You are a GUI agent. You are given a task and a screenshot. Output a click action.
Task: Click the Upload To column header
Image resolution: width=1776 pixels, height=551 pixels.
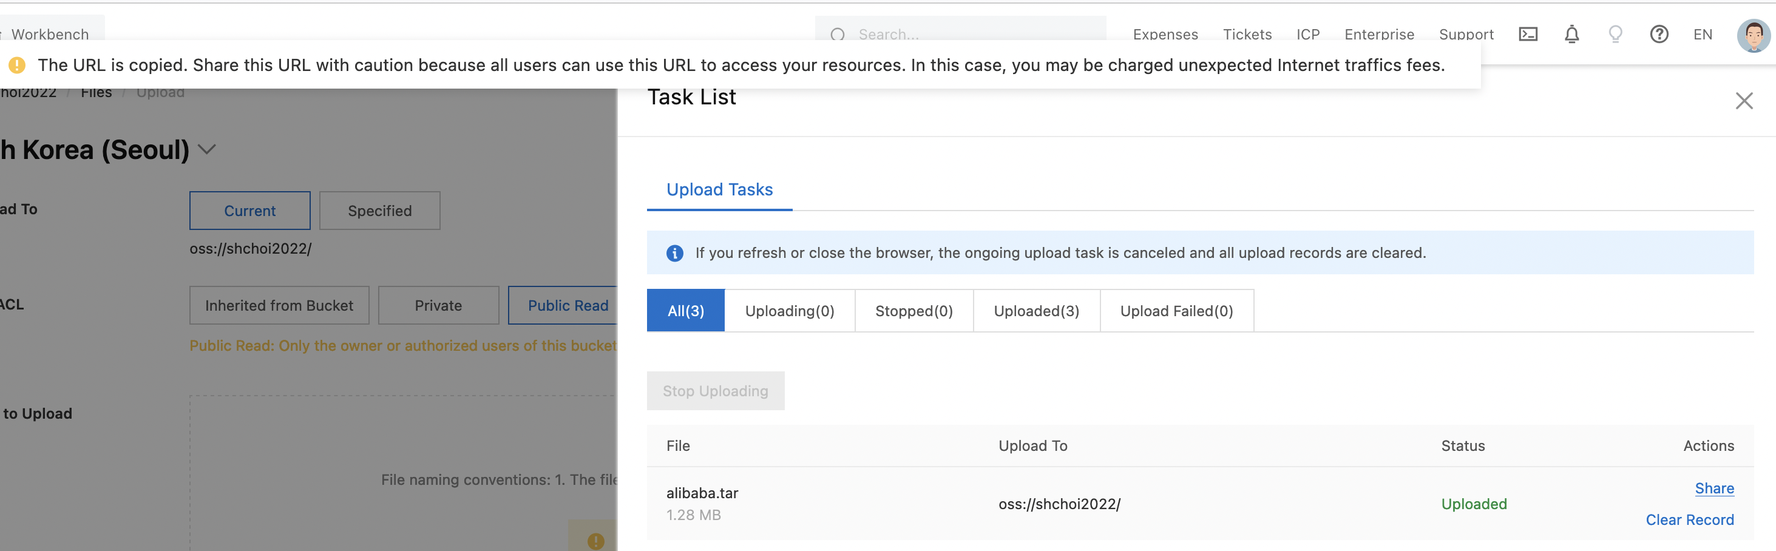1032,445
